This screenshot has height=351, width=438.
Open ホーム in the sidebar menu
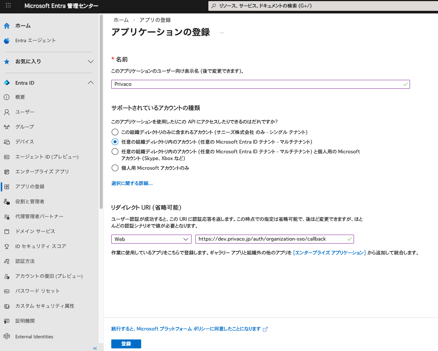23,26
